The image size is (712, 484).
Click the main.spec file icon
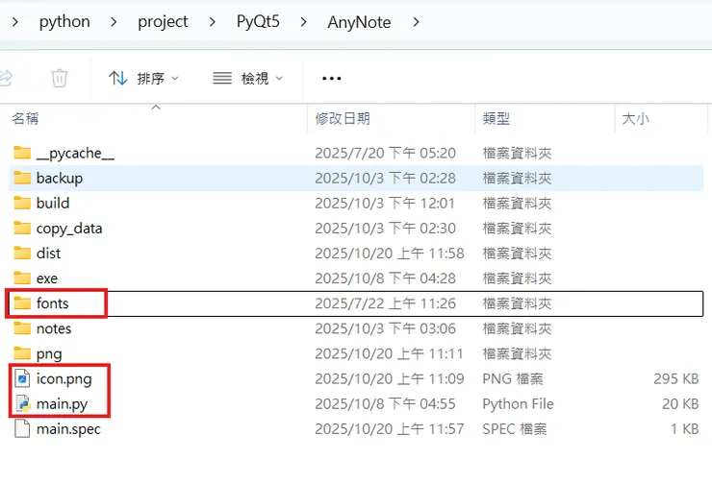pyautogui.click(x=22, y=428)
